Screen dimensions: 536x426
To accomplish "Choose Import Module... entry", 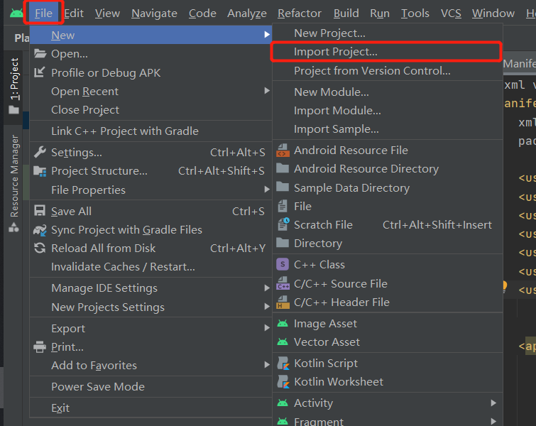I will pos(388,111).
